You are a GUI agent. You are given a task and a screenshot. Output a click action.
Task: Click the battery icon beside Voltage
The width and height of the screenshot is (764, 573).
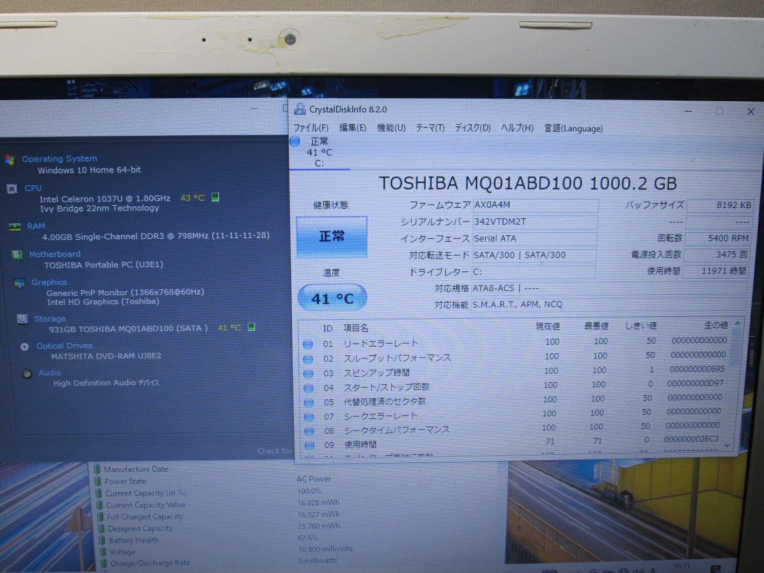pos(103,552)
